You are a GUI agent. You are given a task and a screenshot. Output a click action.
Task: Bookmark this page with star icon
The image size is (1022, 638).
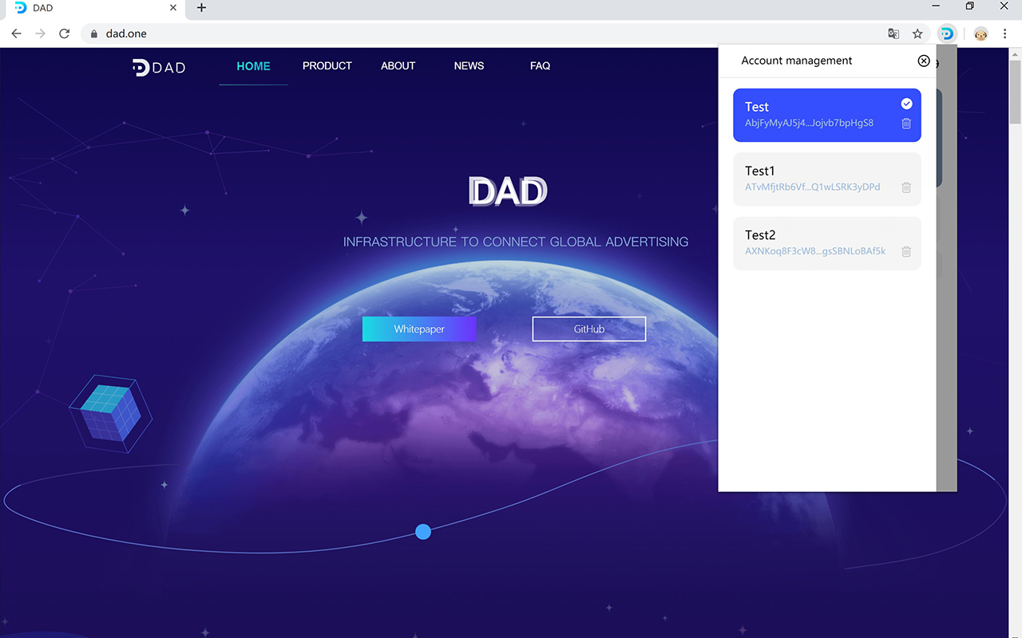coord(917,33)
